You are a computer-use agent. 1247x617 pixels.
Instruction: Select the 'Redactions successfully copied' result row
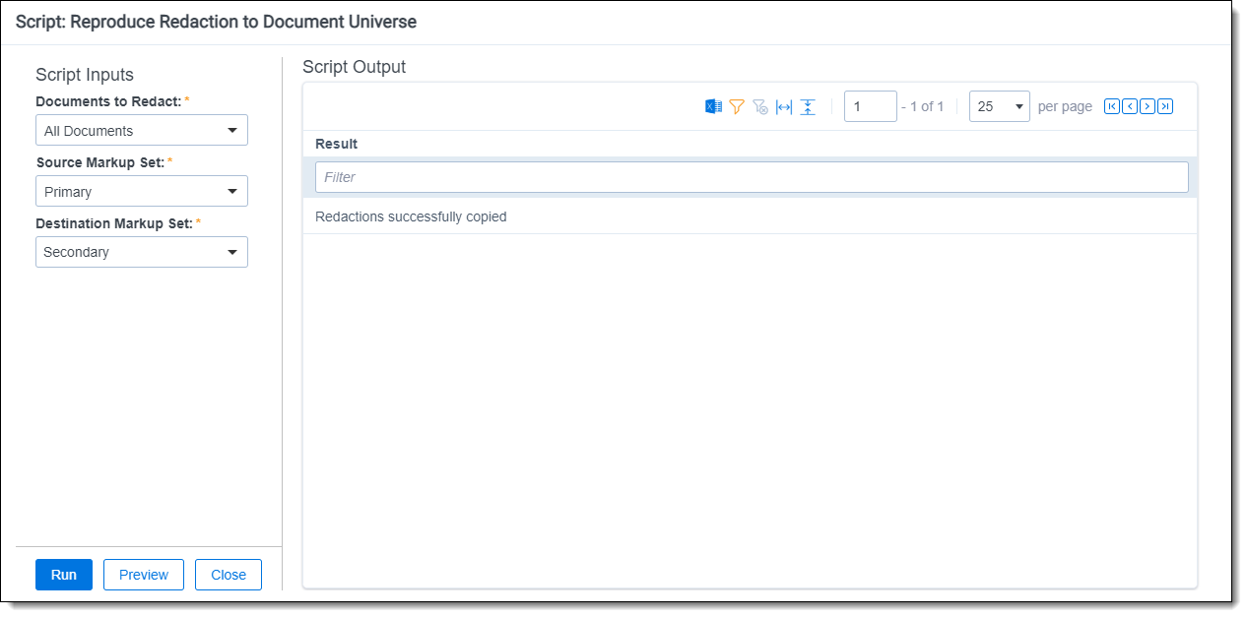[411, 216]
